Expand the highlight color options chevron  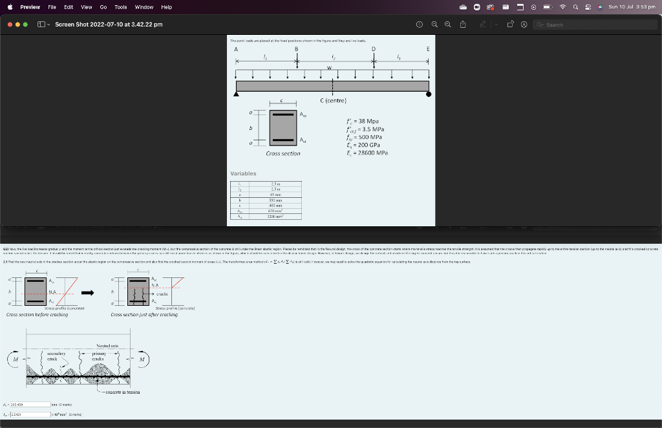(496, 25)
